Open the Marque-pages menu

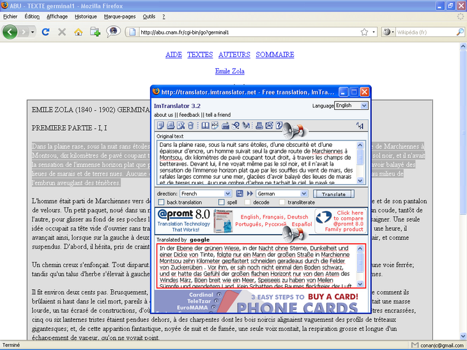[x=120, y=17]
